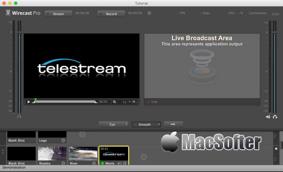The height and width of the screenshot is (172, 283).
Task: Select the Logo shot
Action: pos(52,137)
